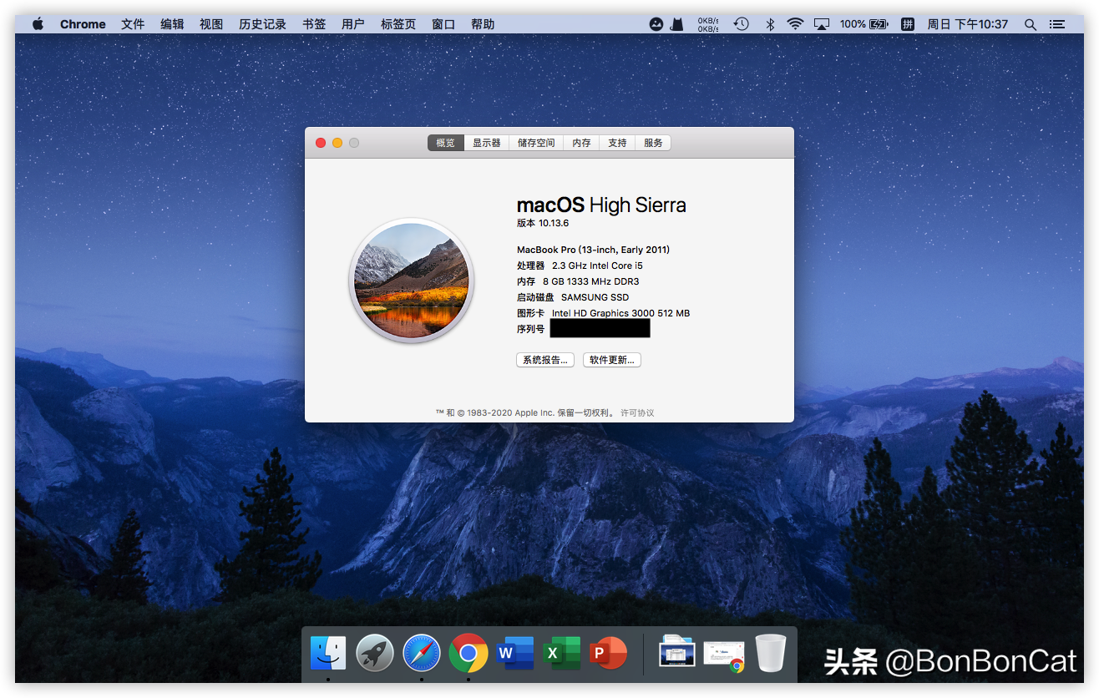Restore minimized Chrome window in Dock
The height and width of the screenshot is (698, 1099).
click(724, 655)
